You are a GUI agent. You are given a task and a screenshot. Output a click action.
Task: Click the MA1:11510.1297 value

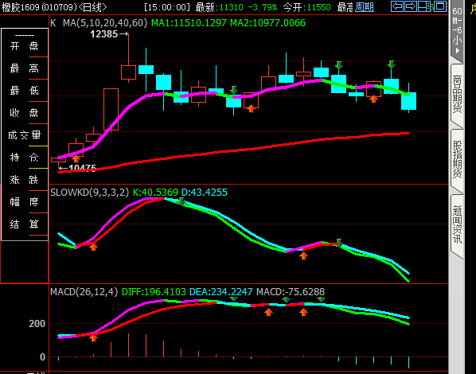click(x=189, y=23)
